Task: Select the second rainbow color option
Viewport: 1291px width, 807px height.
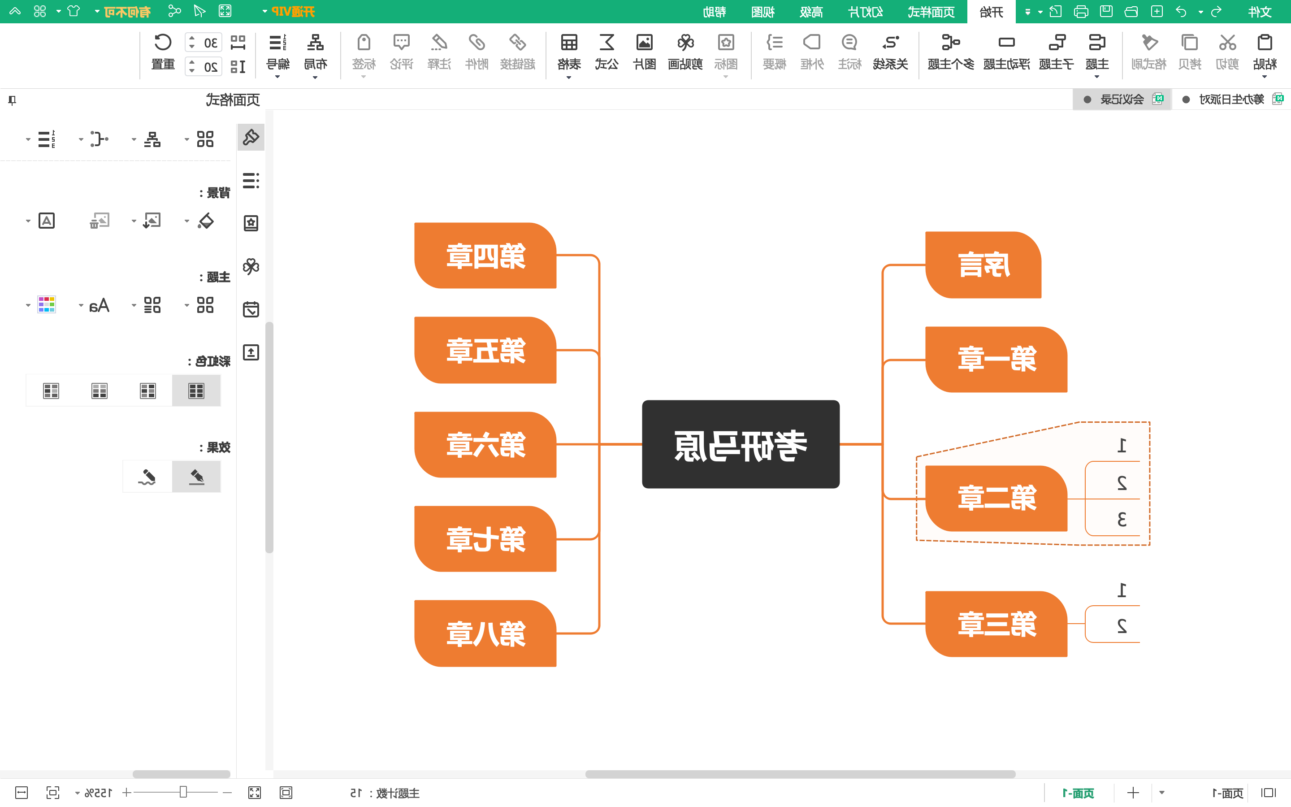Action: pyautogui.click(x=148, y=390)
